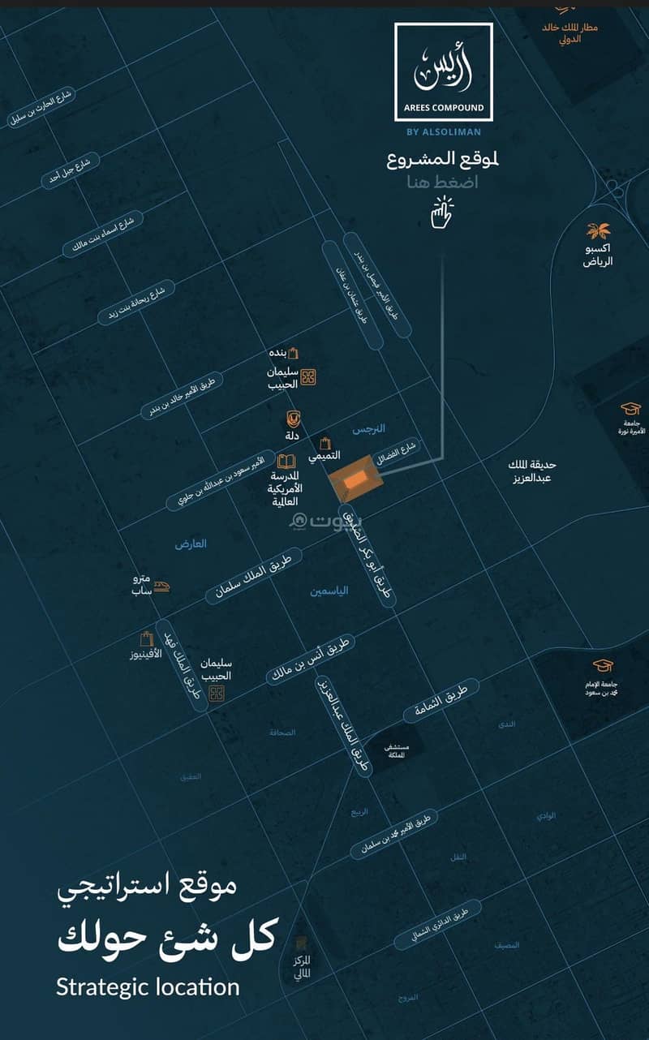Click the shopping bag icon beside بنده
This screenshot has width=649, height=1040.
294,353
